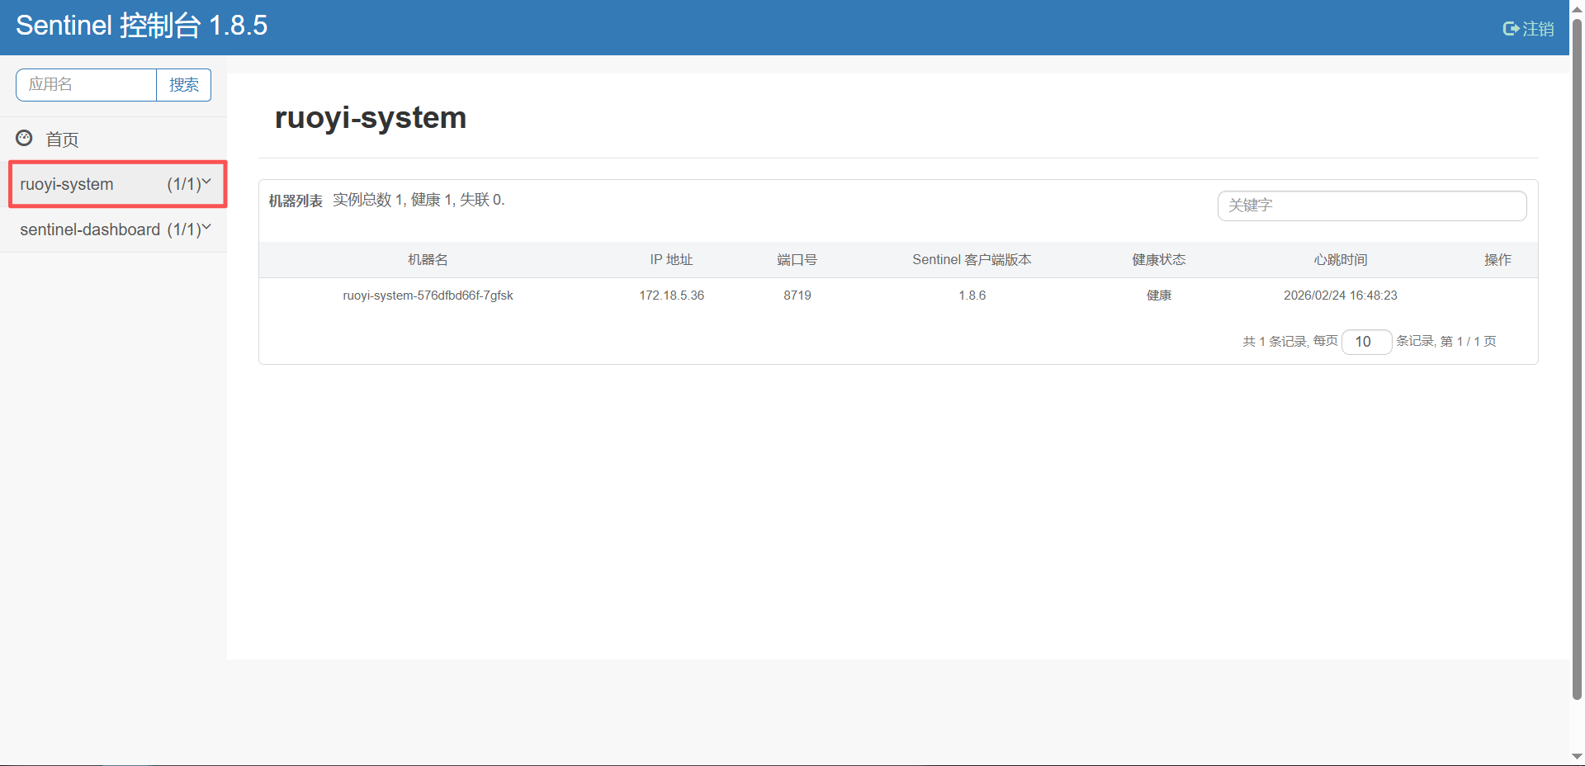Click the Sentinel 客户端版本 column header

click(x=972, y=260)
